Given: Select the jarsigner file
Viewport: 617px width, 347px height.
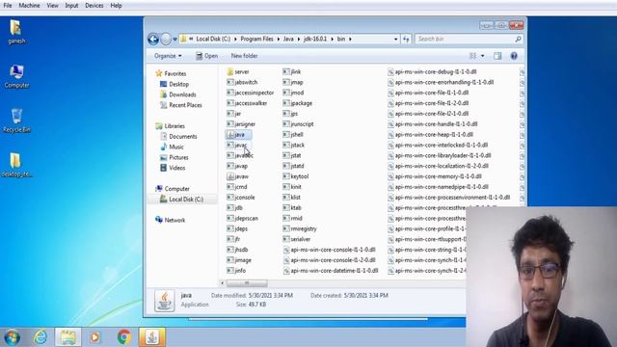Looking at the screenshot, I should pos(241,124).
